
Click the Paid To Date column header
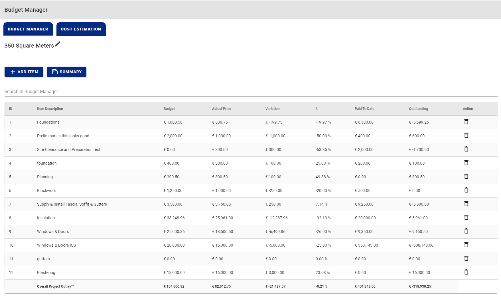click(x=364, y=109)
